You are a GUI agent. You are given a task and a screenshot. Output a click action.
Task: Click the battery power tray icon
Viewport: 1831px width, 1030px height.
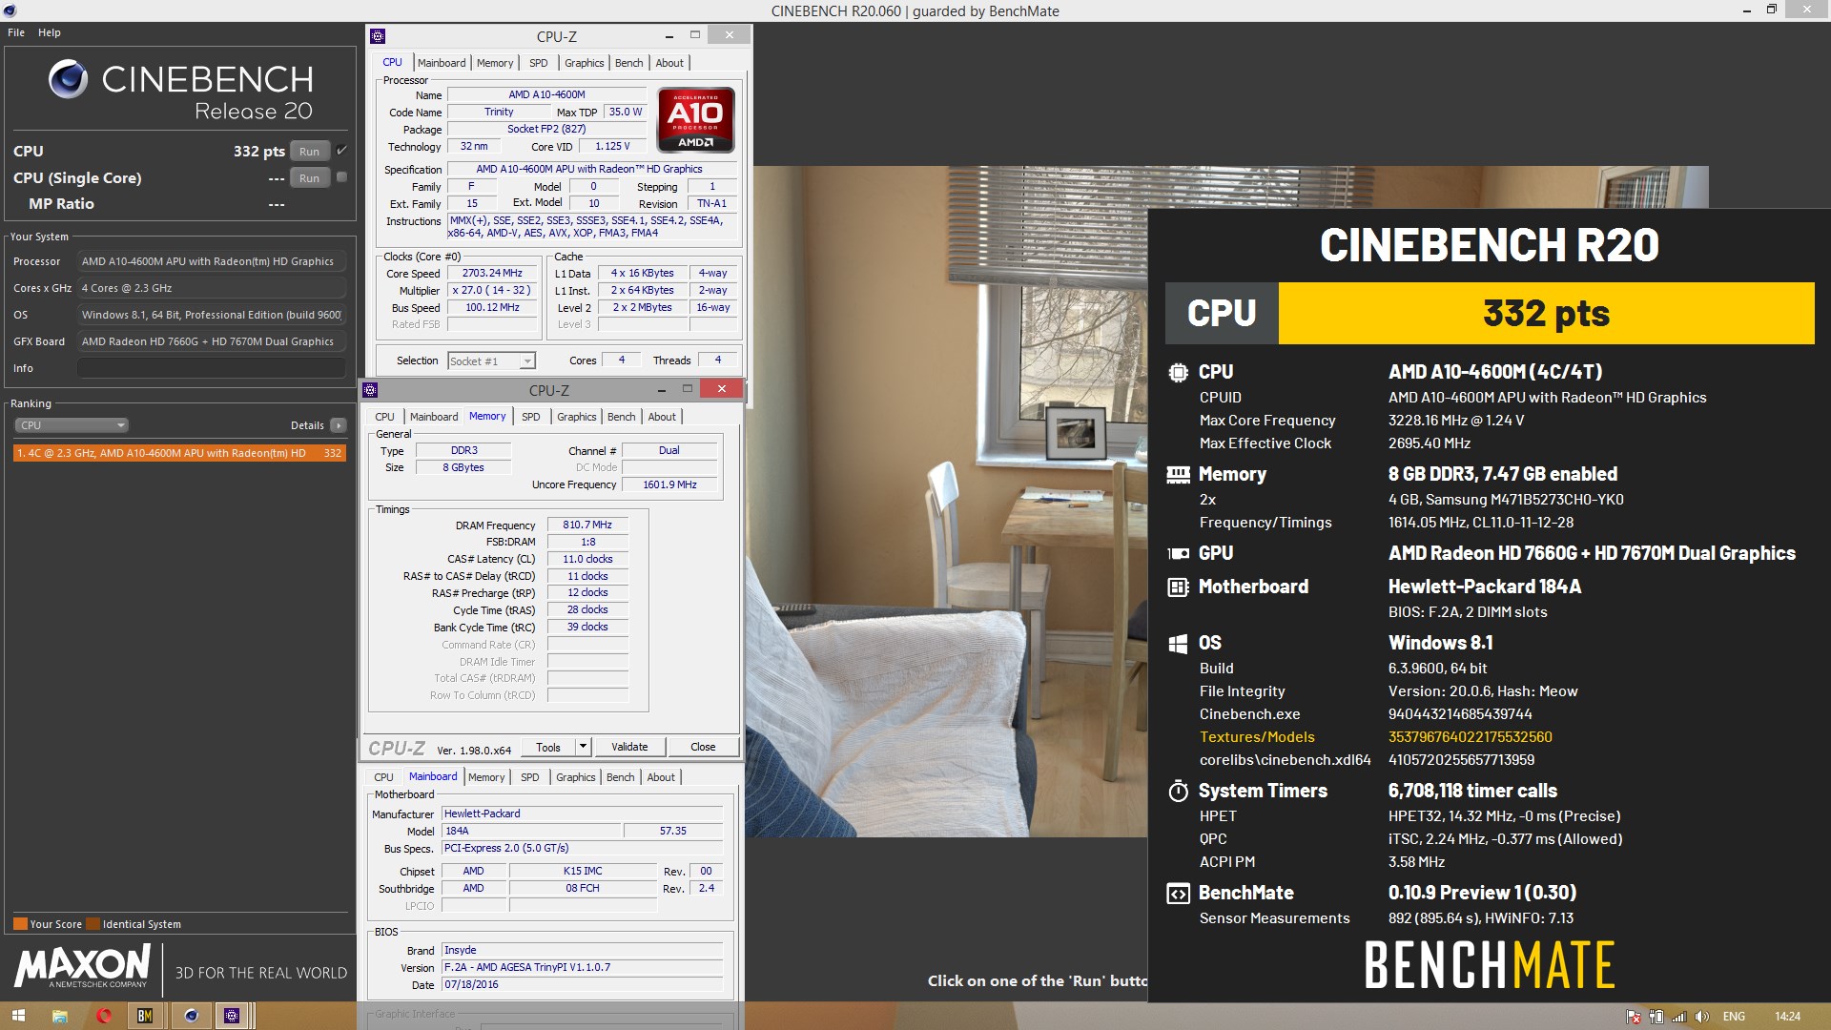tap(1656, 1017)
